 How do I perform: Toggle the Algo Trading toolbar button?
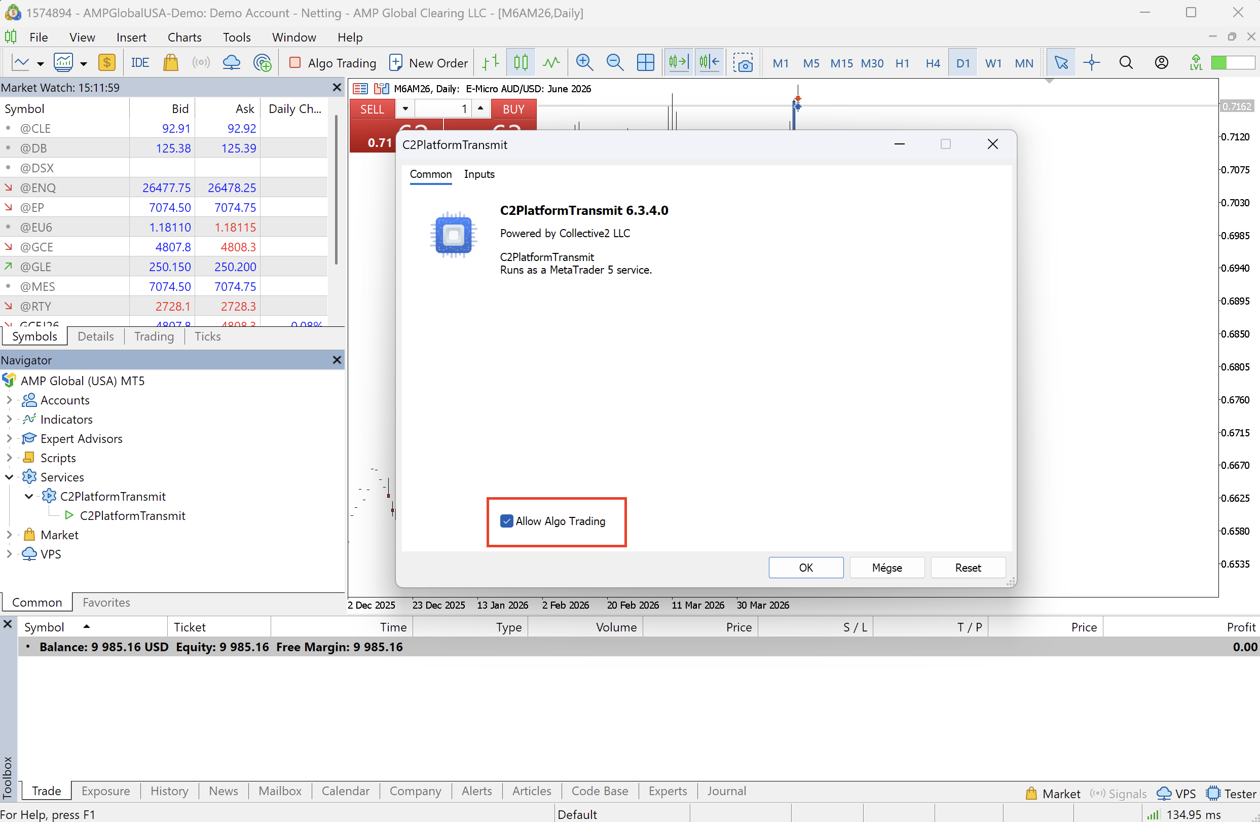(332, 63)
